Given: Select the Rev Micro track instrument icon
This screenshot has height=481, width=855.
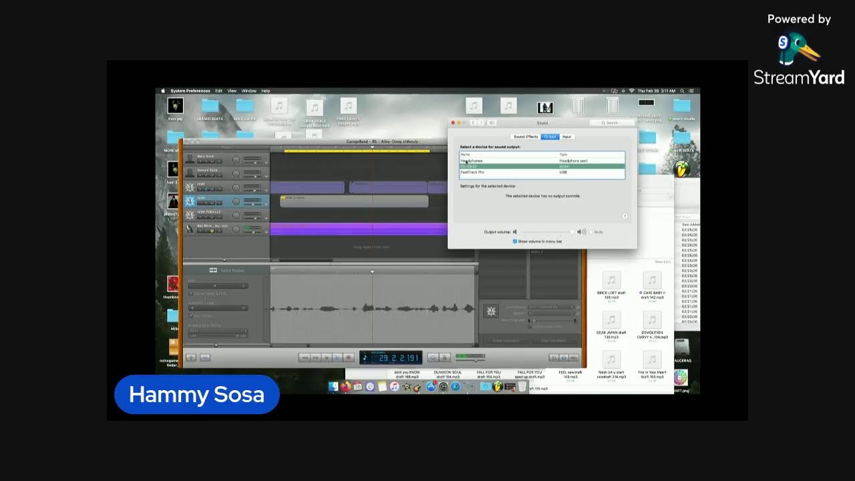Looking at the screenshot, I should [190, 228].
